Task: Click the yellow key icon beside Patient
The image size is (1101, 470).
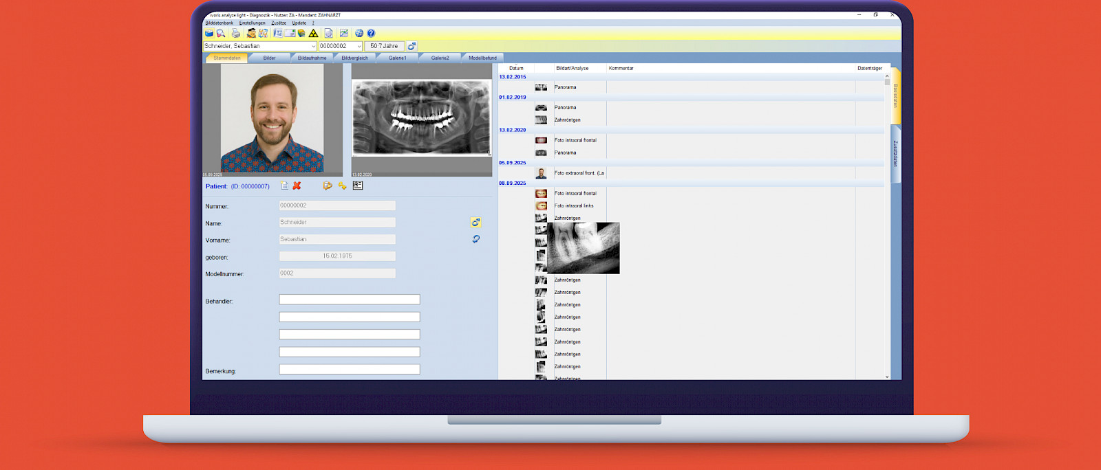Action: (x=342, y=186)
